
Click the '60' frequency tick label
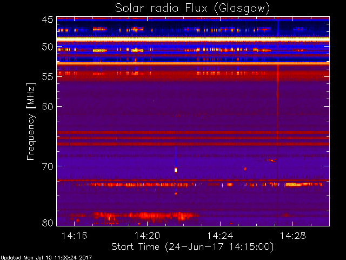coord(48,106)
